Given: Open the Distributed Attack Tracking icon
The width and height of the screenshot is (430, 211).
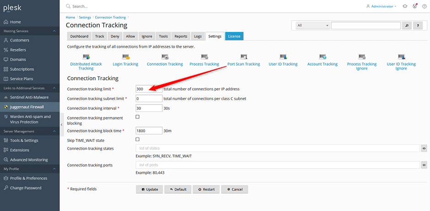Looking at the screenshot, I should pyautogui.click(x=86, y=57).
